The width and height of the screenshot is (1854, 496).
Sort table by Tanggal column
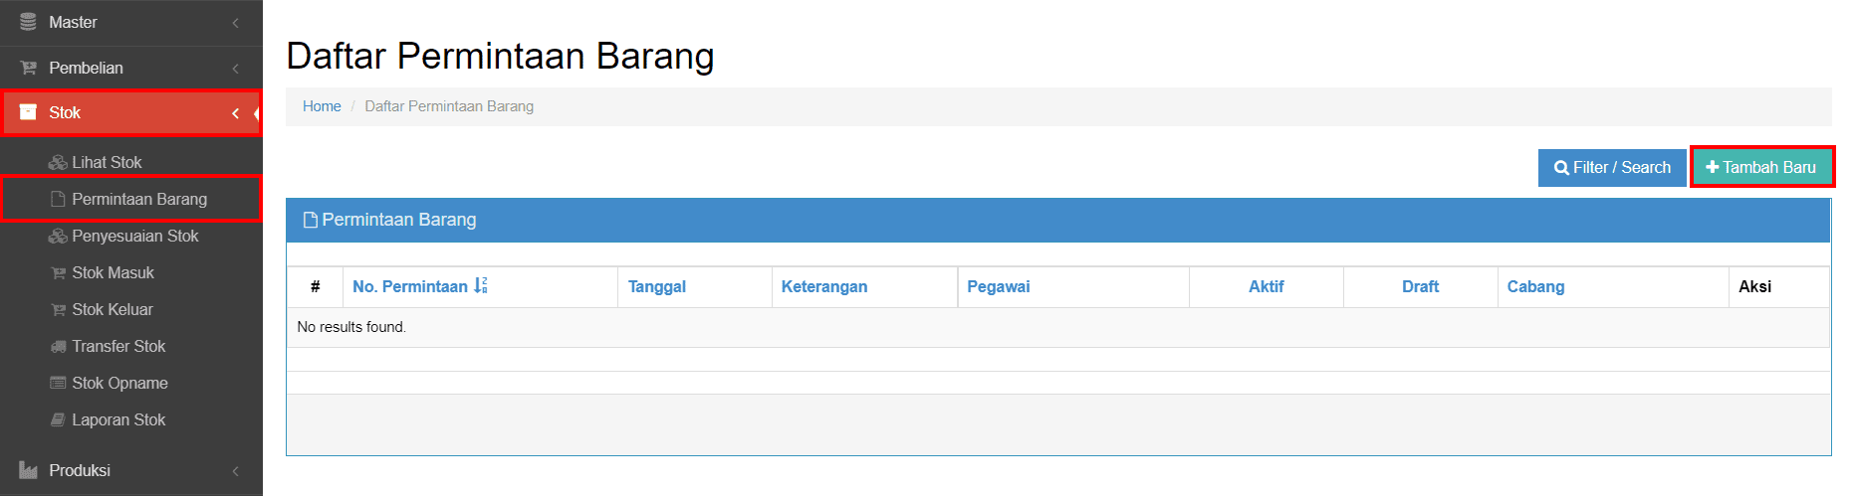[x=656, y=286]
